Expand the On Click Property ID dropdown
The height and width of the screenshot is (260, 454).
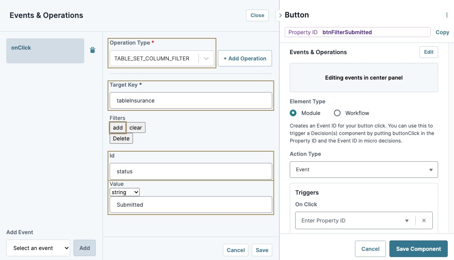pyautogui.click(x=407, y=220)
